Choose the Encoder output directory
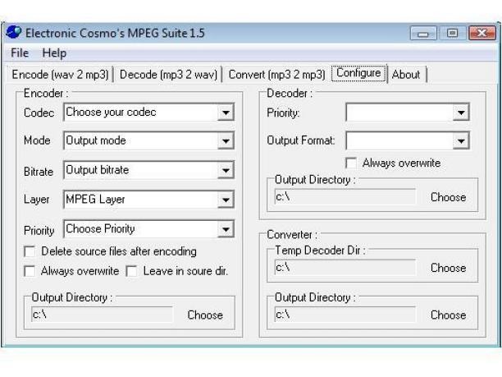This screenshot has height=377, width=502. pyautogui.click(x=205, y=315)
